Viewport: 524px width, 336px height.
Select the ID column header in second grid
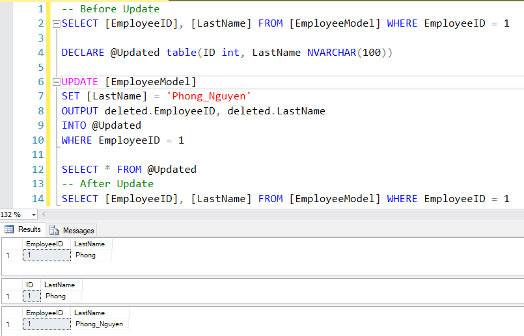pos(31,285)
